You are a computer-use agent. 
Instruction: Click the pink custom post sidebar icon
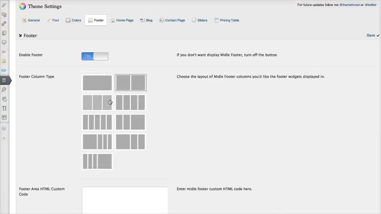pyautogui.click(x=4, y=52)
